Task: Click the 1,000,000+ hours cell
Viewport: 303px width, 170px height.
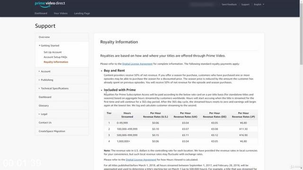Action: (123, 141)
